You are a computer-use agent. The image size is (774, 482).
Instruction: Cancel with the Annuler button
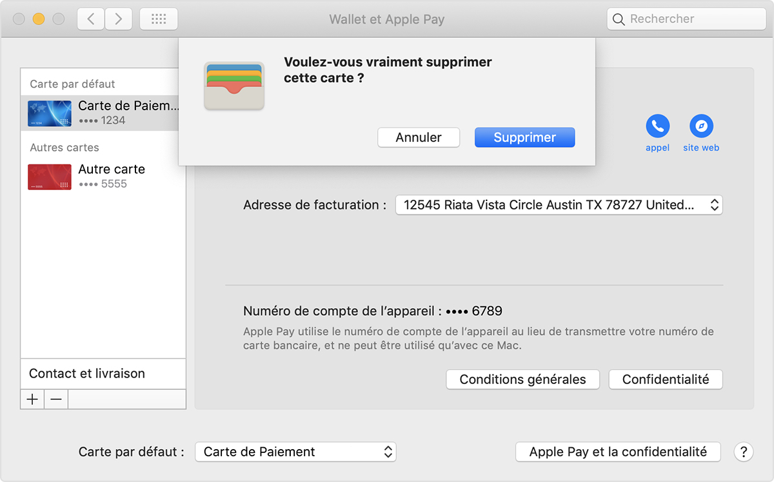pyautogui.click(x=419, y=137)
